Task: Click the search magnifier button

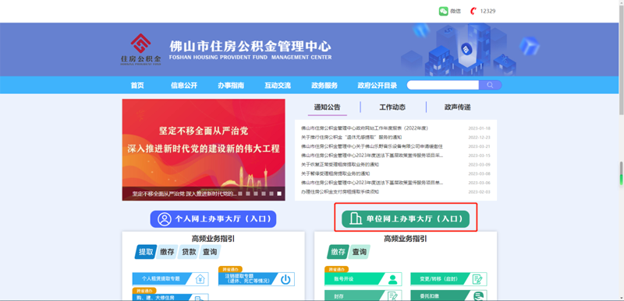Action: (490, 85)
